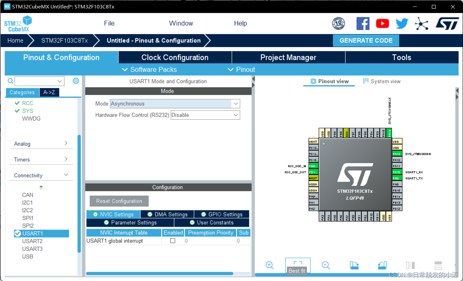Collapse the Connectivity category
The image size is (463, 281).
[41, 175]
